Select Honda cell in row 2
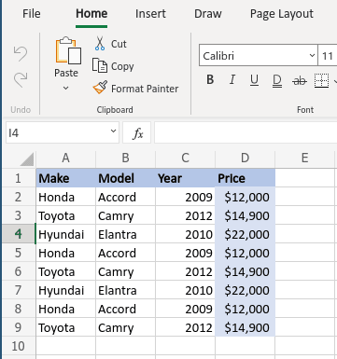 pyautogui.click(x=65, y=197)
